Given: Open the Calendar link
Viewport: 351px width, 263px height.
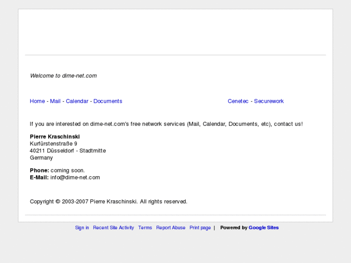Looking at the screenshot, I should [77, 101].
